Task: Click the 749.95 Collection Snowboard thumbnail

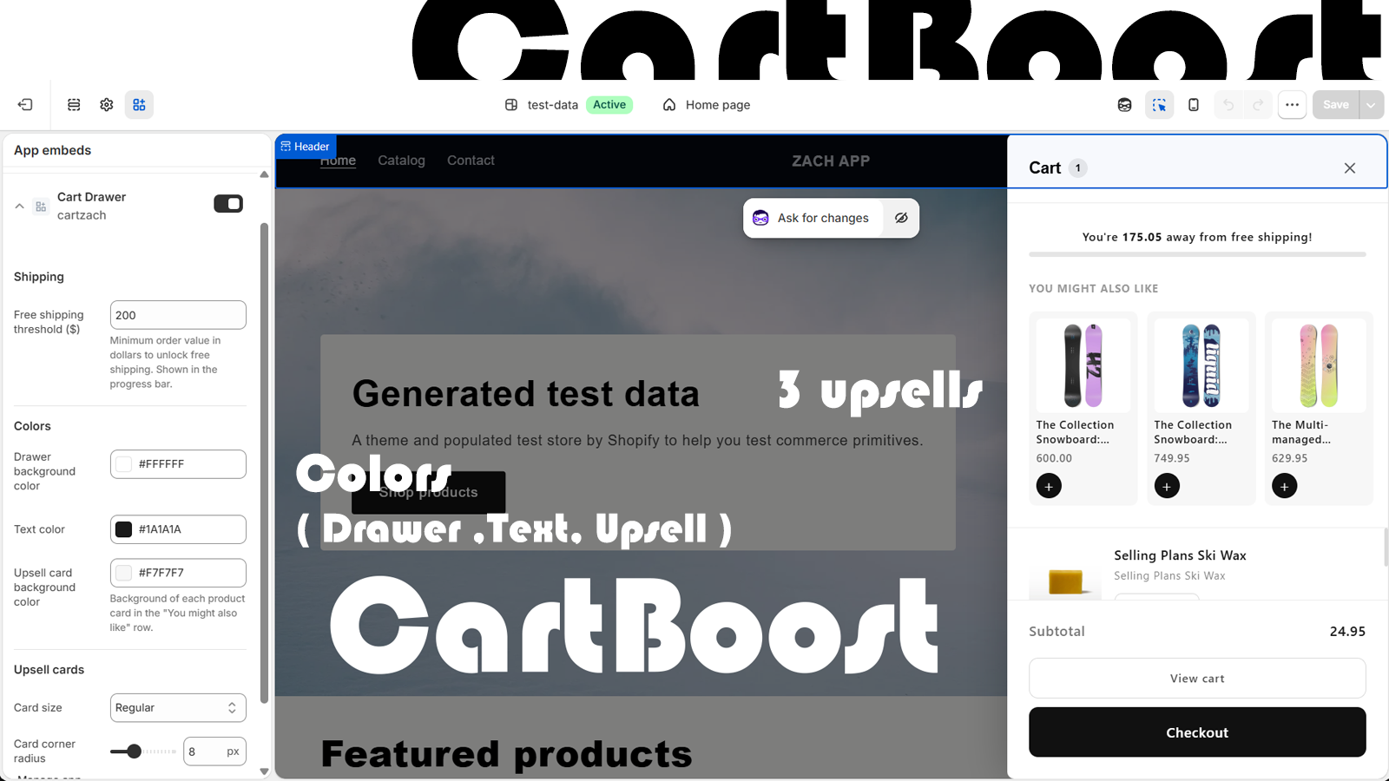Action: click(x=1201, y=365)
